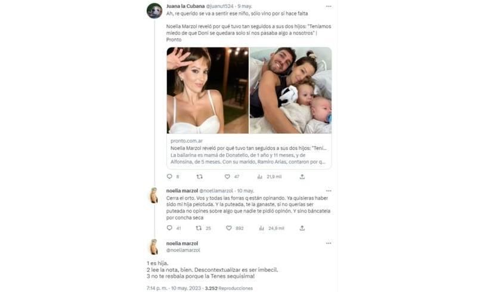Like Juana la Cubana's tweet with 47 likes
Viewport: 504px width, 292px height.
pyautogui.click(x=227, y=177)
